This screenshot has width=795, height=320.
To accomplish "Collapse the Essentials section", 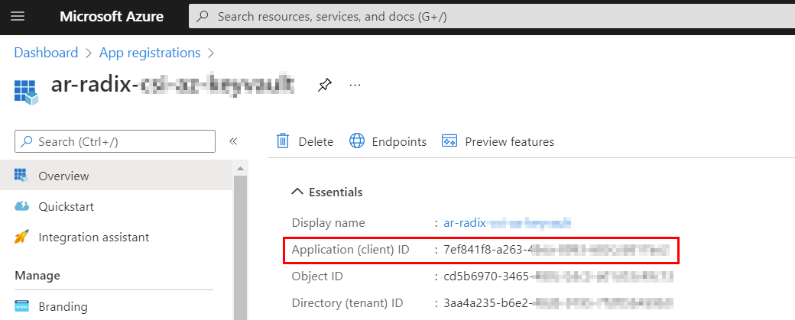I will click(327, 192).
